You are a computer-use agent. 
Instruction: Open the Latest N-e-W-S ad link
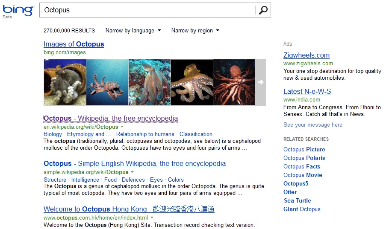307,91
